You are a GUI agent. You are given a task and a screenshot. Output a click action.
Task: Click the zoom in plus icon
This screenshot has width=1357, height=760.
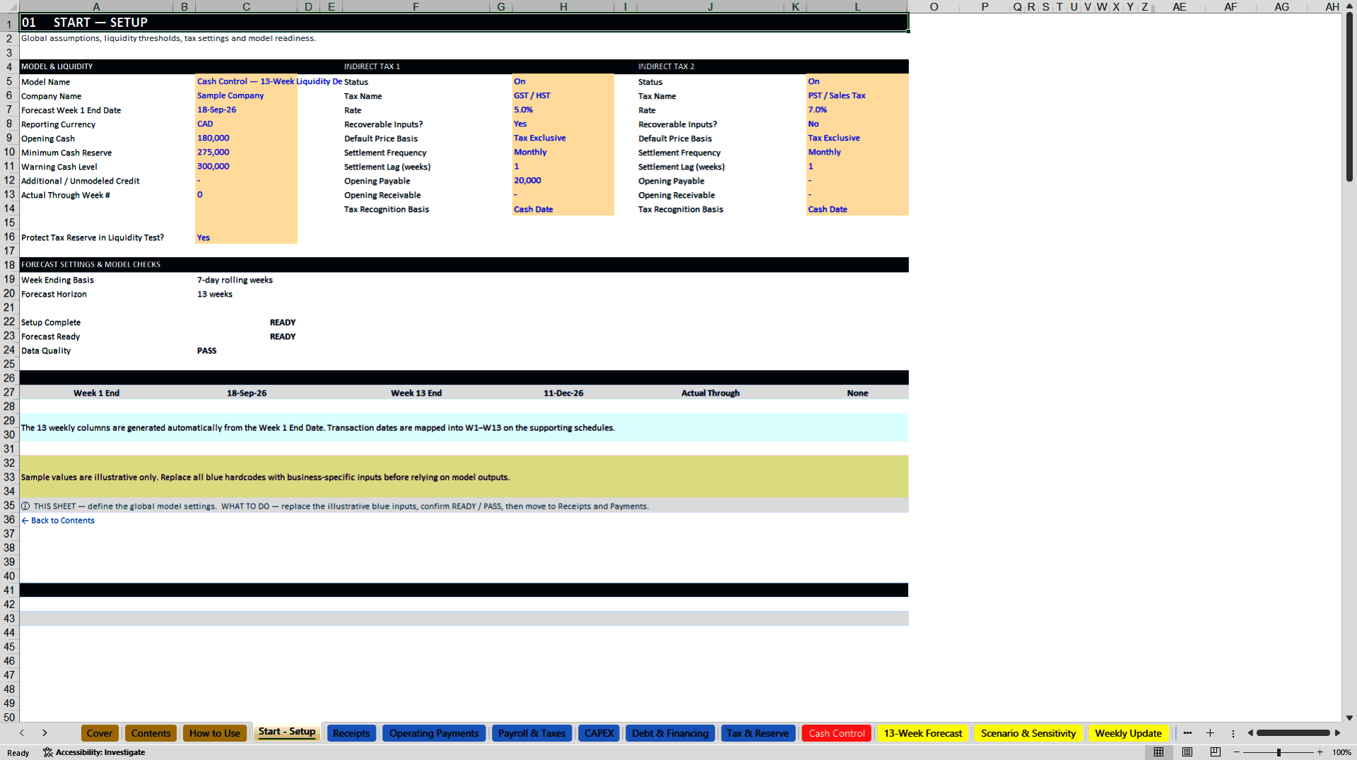(1320, 752)
